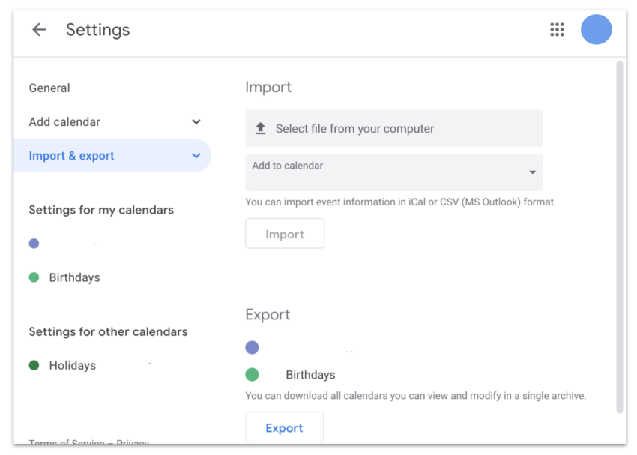Screen dimensions: 637x455
Task: Expand the Add calendar chevron
Action: pyautogui.click(x=196, y=122)
